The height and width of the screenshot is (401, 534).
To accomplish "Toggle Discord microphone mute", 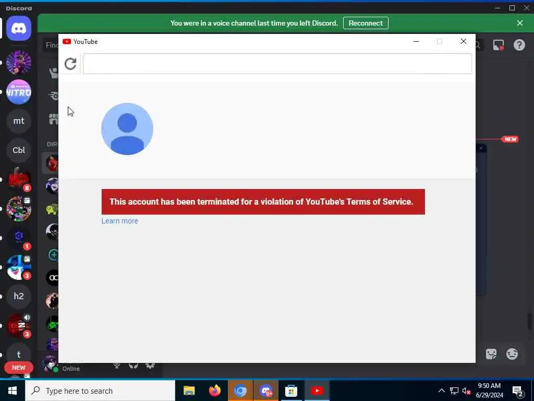I will 116,365.
